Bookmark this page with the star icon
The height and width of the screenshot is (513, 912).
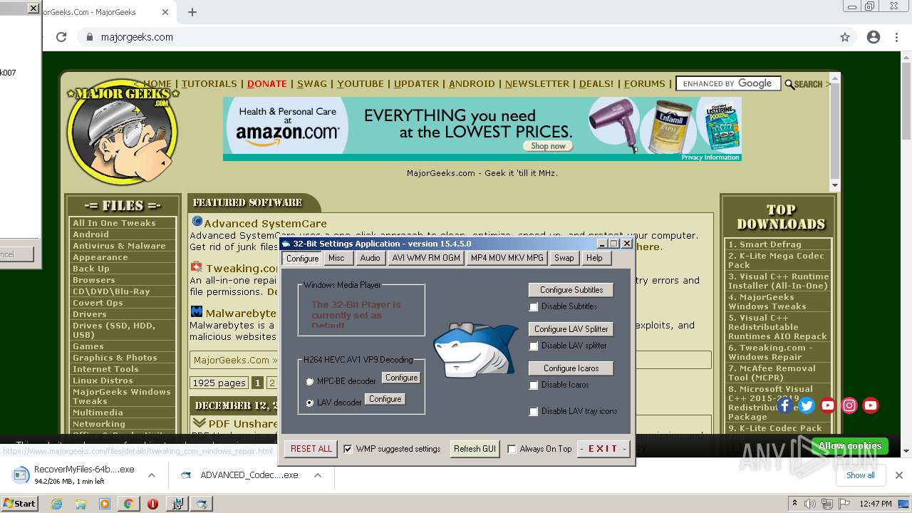pos(845,37)
